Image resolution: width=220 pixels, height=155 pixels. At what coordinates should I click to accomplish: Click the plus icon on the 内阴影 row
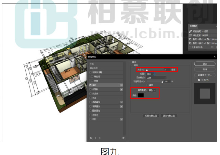click(x=121, y=89)
